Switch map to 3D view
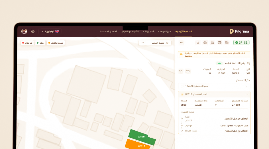Viewport: 269px width, 149px height. click(181, 71)
